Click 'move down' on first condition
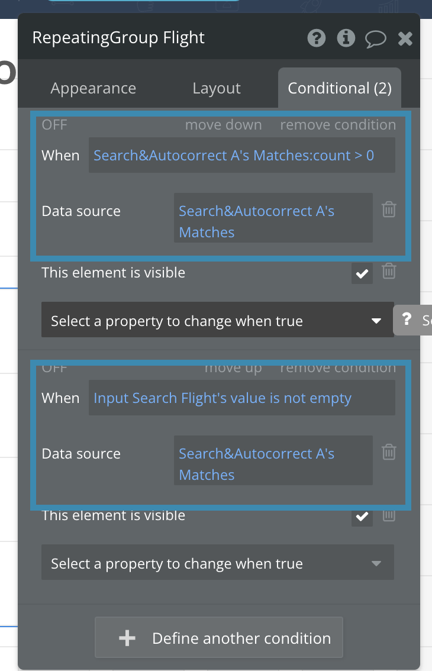The height and width of the screenshot is (671, 432). pyautogui.click(x=223, y=125)
